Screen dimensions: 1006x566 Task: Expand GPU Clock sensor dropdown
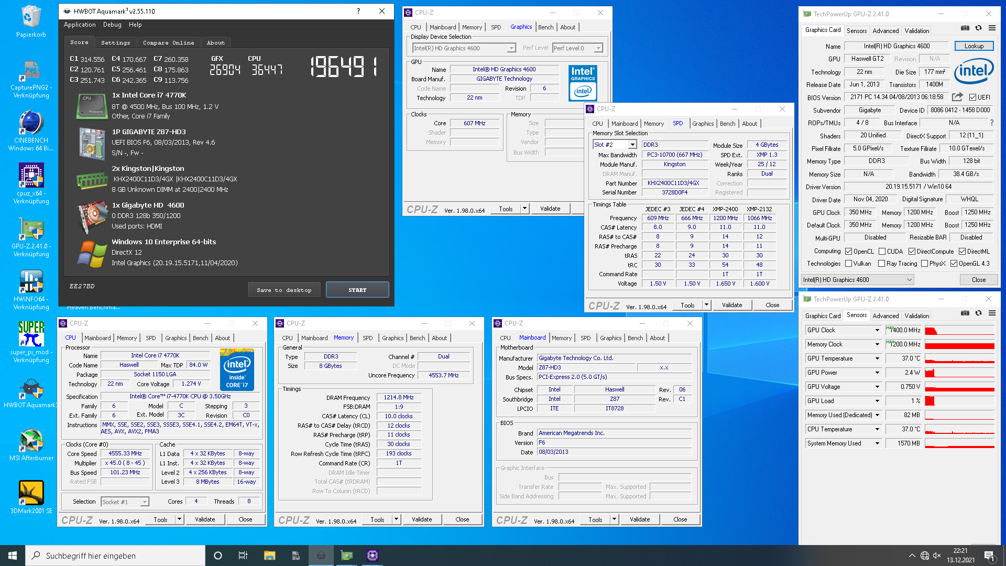[877, 330]
